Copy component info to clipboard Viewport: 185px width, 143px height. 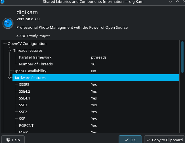[165, 140]
